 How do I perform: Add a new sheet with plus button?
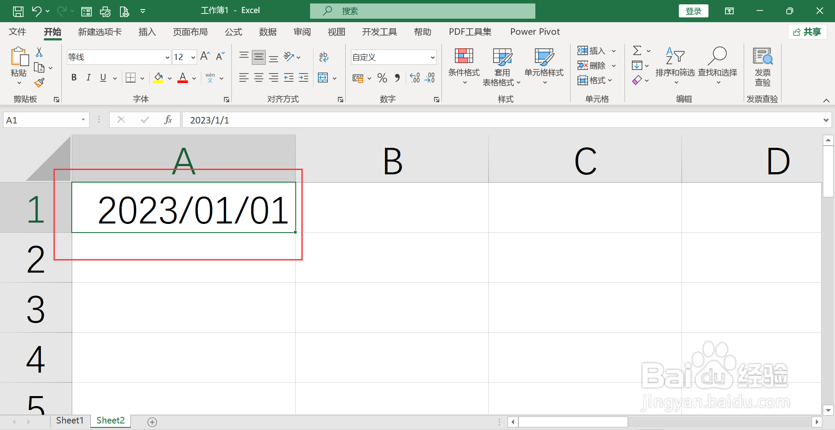tap(152, 422)
